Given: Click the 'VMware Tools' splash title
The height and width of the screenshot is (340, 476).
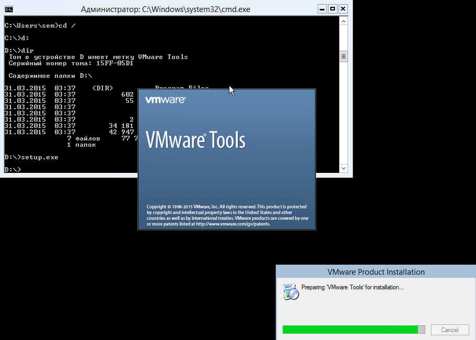Looking at the screenshot, I should [195, 139].
